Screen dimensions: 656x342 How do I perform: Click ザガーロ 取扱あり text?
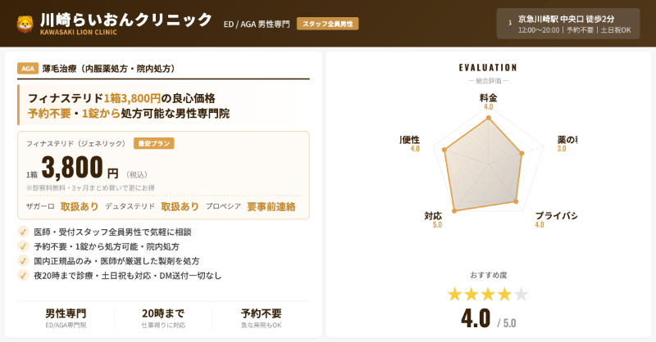(62, 207)
